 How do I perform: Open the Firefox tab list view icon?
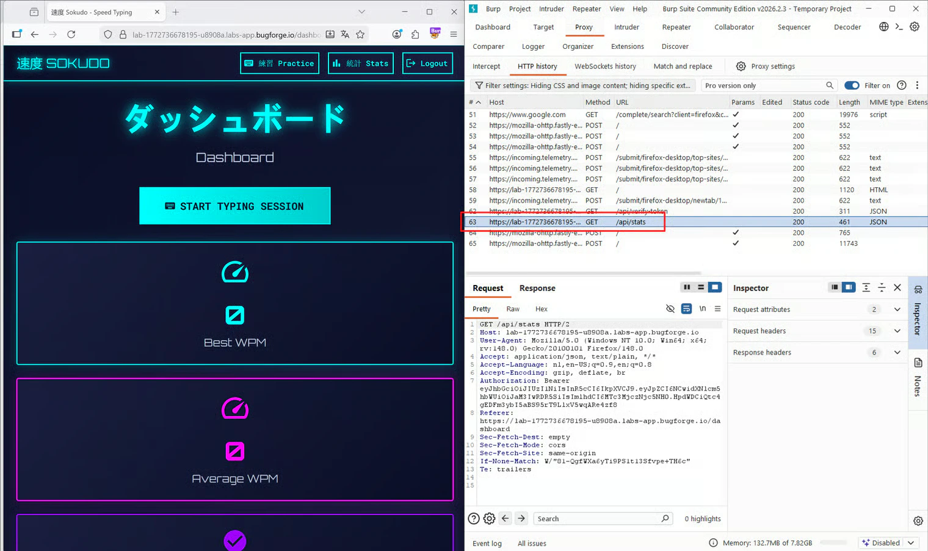pyautogui.click(x=34, y=12)
